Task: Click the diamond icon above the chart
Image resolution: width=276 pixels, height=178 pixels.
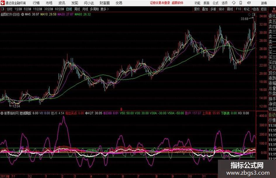Action: pyautogui.click(x=249, y=14)
